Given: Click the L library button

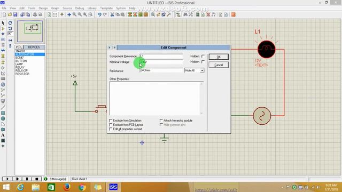Looking at the screenshot, I should coord(21,47).
